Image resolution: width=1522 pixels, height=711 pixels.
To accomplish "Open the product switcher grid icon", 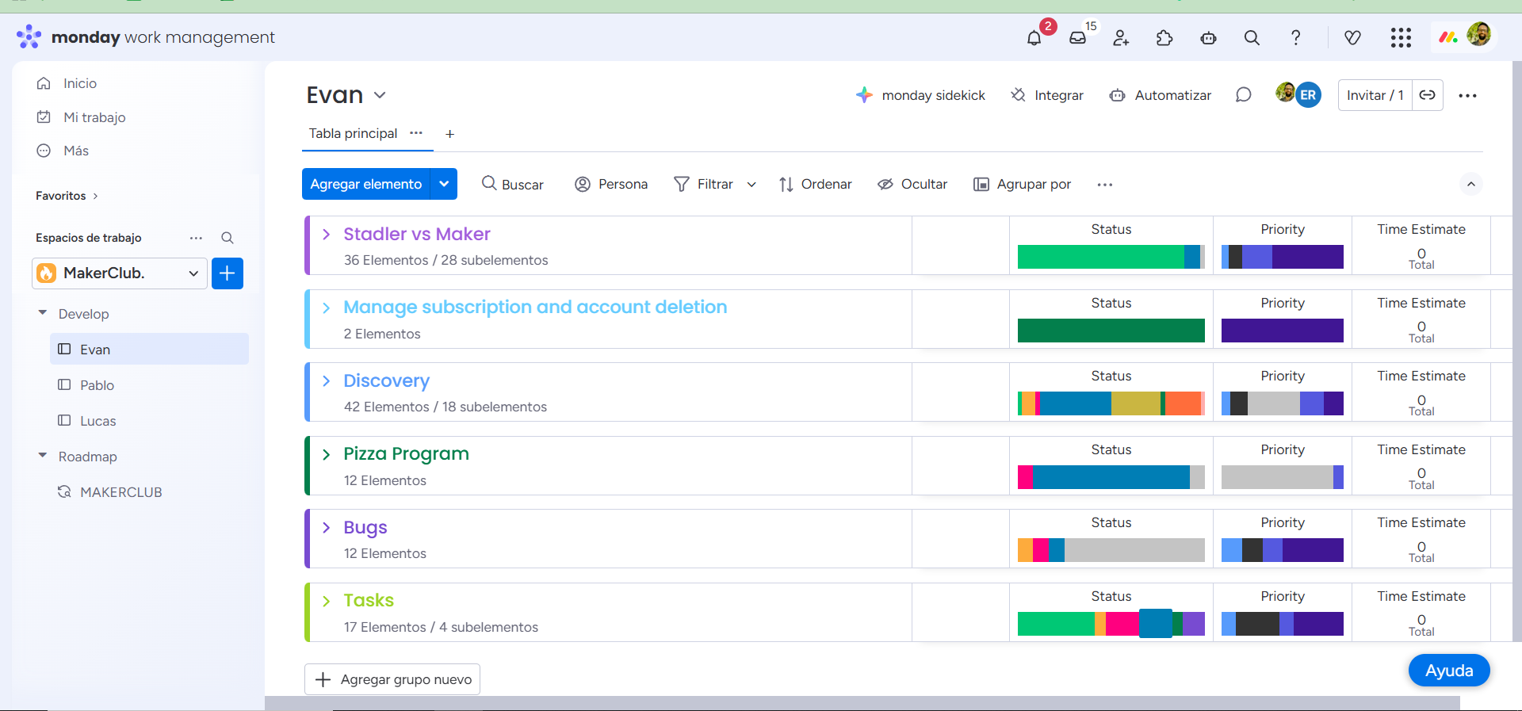I will (1401, 37).
